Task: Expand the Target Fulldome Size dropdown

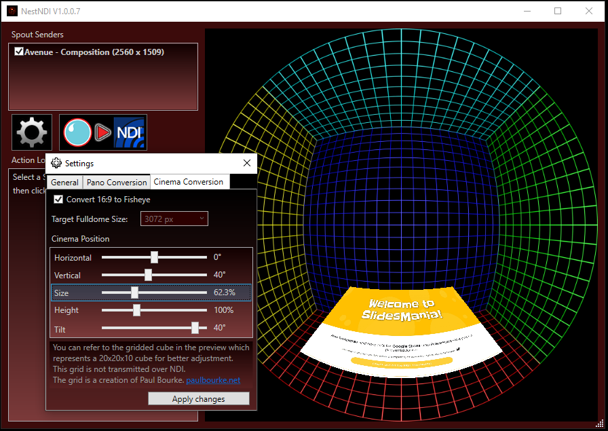Action: [x=174, y=219]
